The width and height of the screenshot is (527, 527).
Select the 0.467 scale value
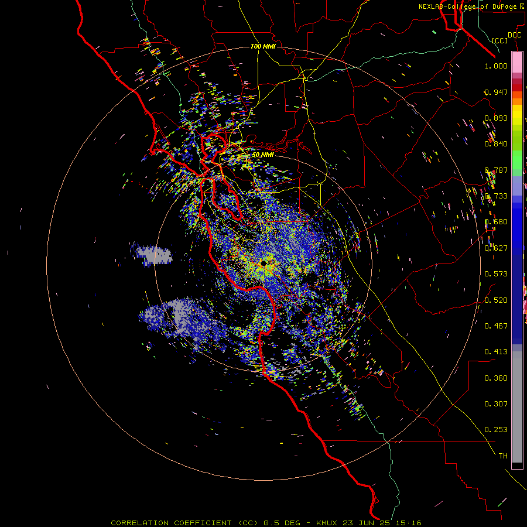click(x=496, y=326)
